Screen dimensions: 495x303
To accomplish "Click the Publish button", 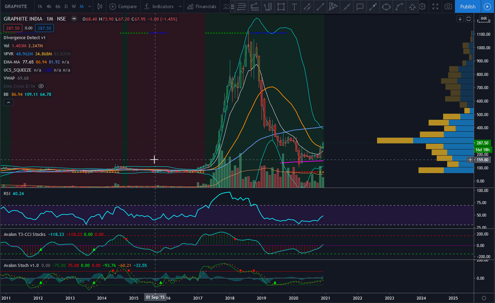I will [x=467, y=7].
